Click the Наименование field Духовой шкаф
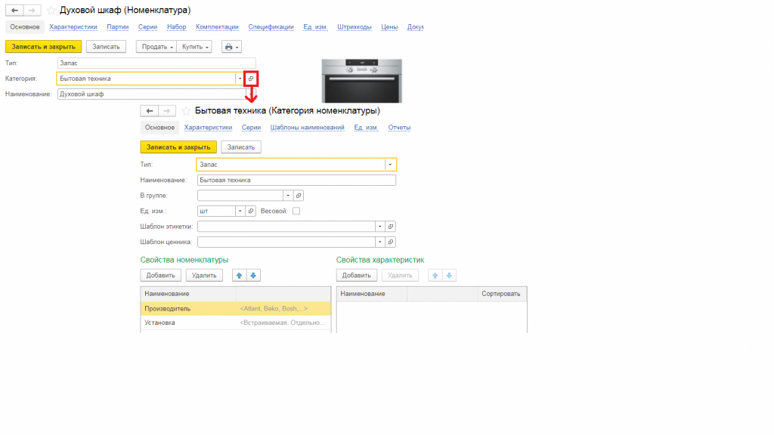774x435 pixels. [x=152, y=94]
